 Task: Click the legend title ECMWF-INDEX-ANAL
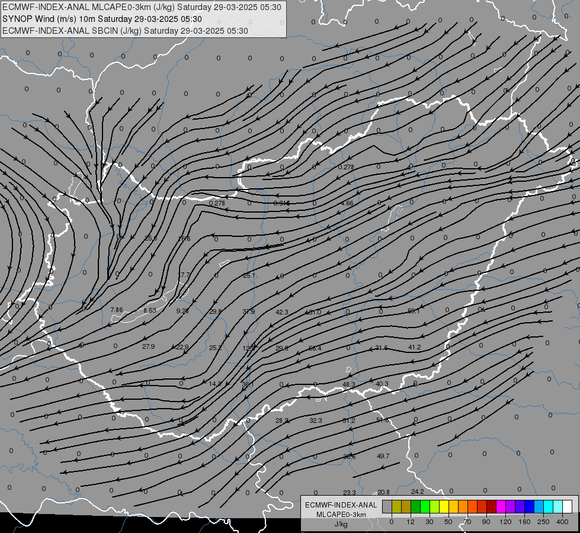(x=341, y=505)
